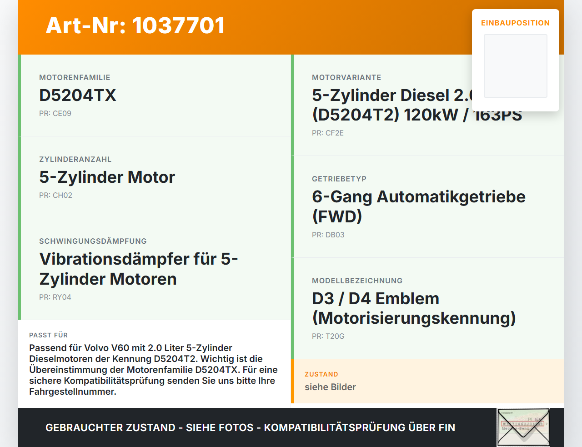Viewport: 582px width, 447px height.
Task: Click the PR: CE09 code
Action: tap(55, 114)
